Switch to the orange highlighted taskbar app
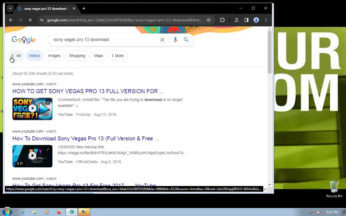This screenshot has width=346, height=216. tap(84, 212)
